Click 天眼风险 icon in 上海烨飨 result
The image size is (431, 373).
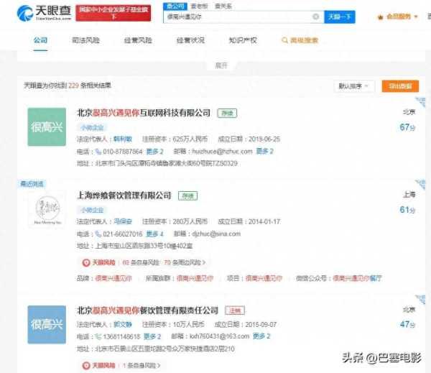click(x=86, y=263)
